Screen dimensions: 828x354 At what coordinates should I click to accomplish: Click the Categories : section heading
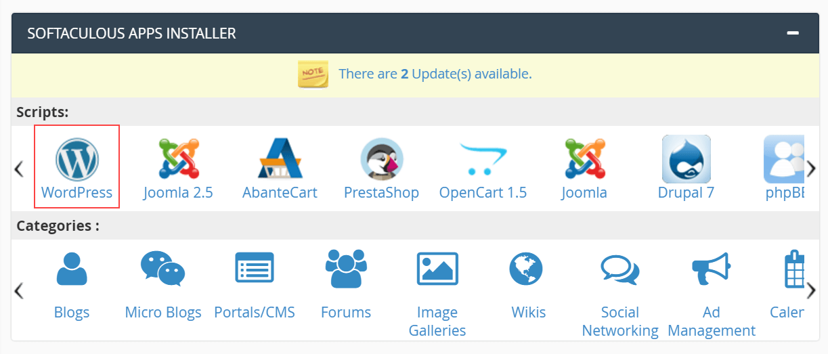click(58, 226)
